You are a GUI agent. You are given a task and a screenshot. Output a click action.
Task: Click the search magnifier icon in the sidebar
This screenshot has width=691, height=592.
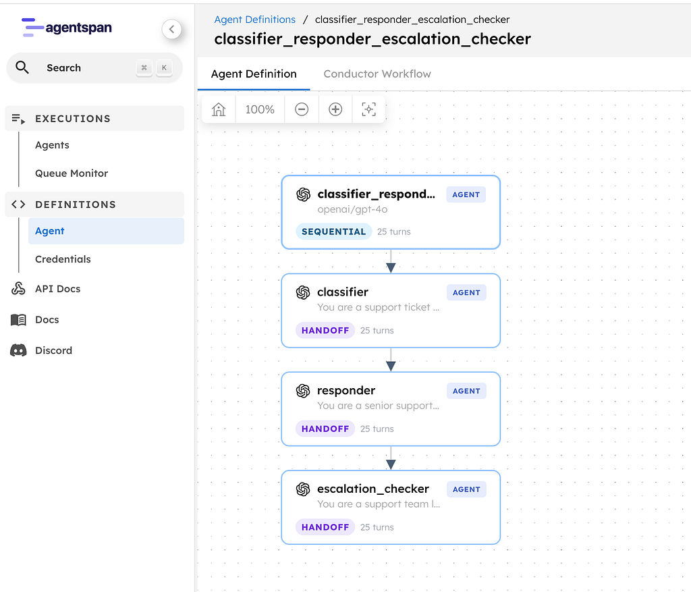click(22, 67)
